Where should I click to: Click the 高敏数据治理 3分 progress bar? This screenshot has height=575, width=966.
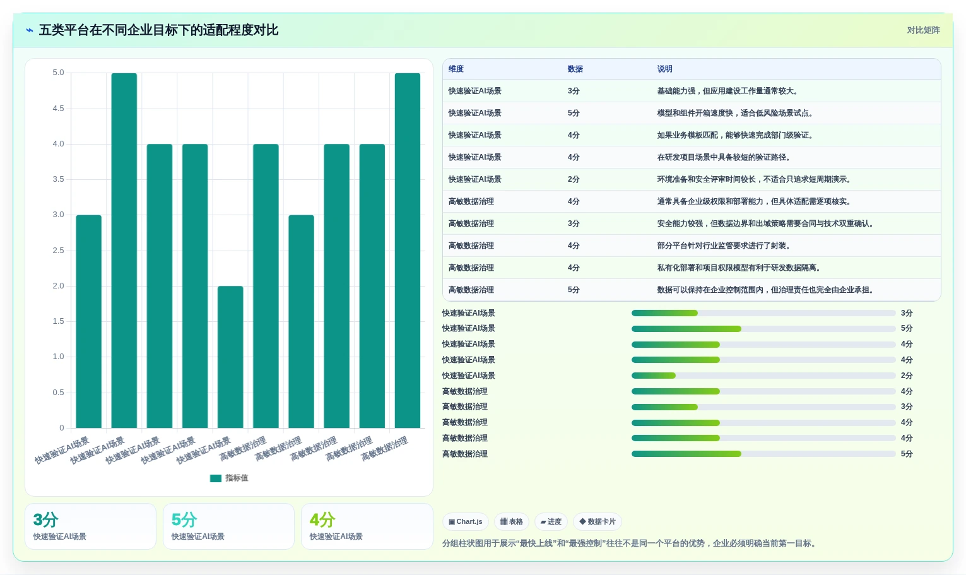click(763, 407)
